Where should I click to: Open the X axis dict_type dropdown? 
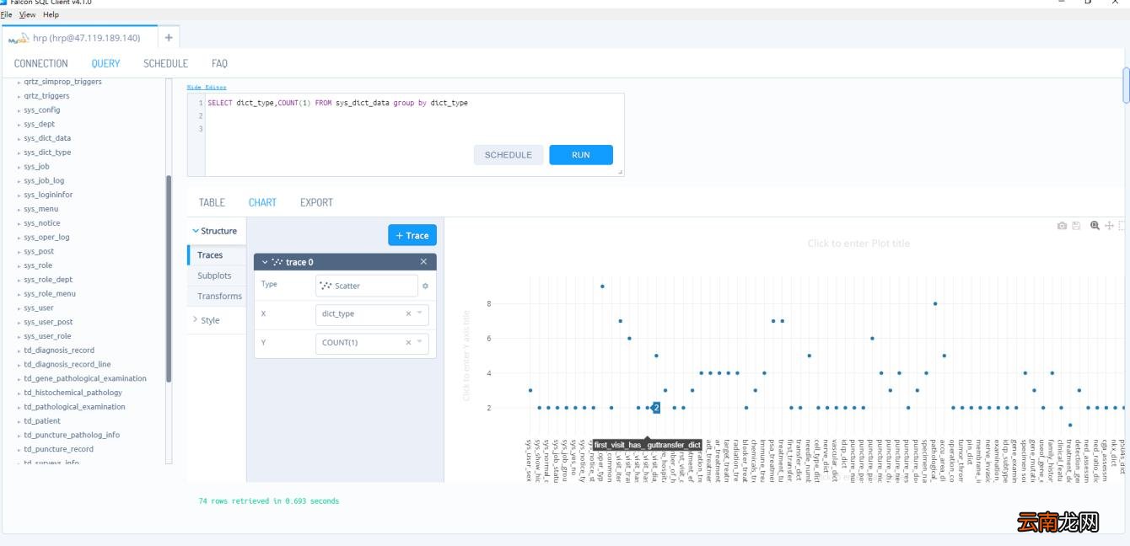point(420,313)
